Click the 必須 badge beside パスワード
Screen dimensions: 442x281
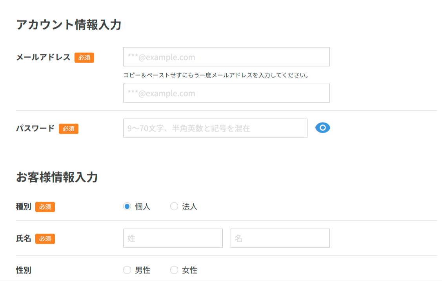pyautogui.click(x=69, y=129)
